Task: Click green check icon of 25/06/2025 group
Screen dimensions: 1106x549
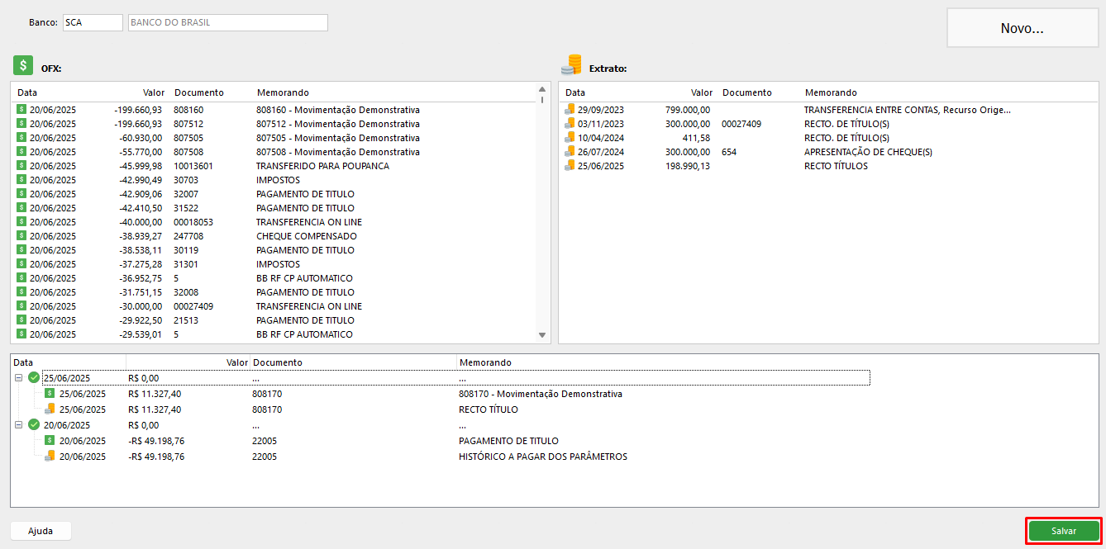Action: (x=34, y=377)
